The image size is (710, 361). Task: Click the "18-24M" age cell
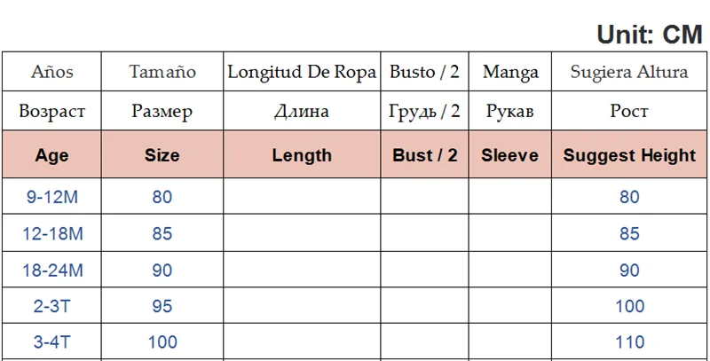click(x=52, y=271)
